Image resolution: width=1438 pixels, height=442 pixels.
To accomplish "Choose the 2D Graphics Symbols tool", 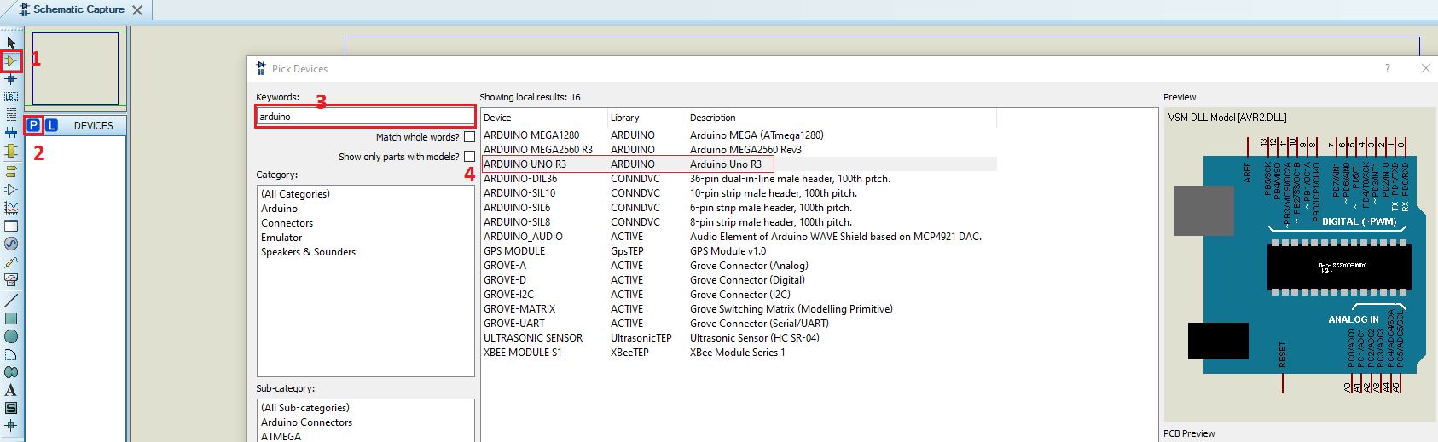I will [x=11, y=408].
